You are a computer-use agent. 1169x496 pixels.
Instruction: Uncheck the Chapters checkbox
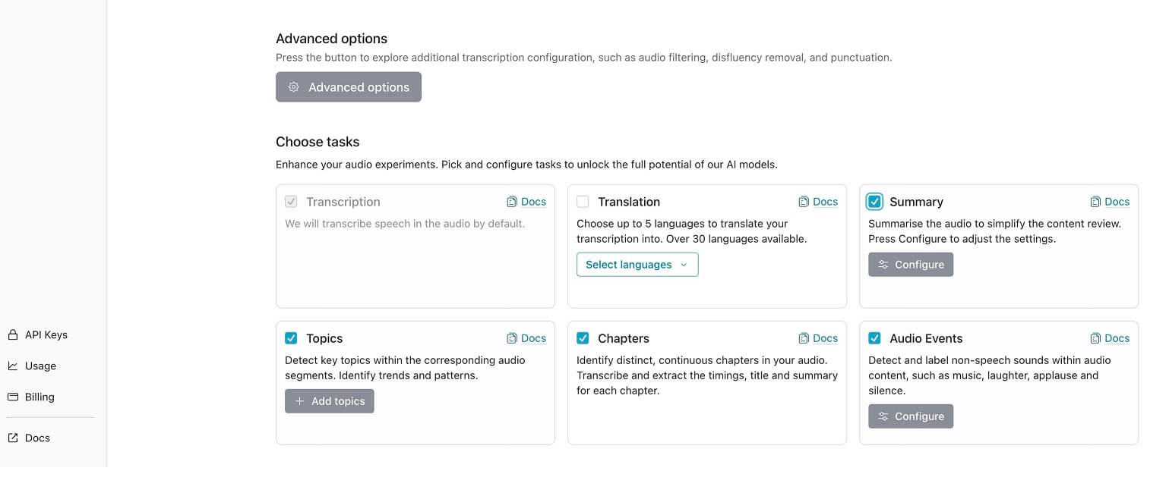pos(583,337)
